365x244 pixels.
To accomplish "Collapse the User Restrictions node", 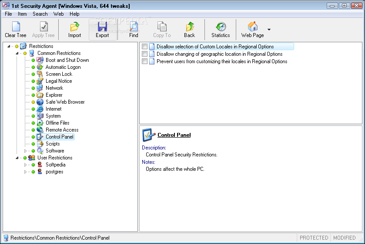I will click(17, 158).
